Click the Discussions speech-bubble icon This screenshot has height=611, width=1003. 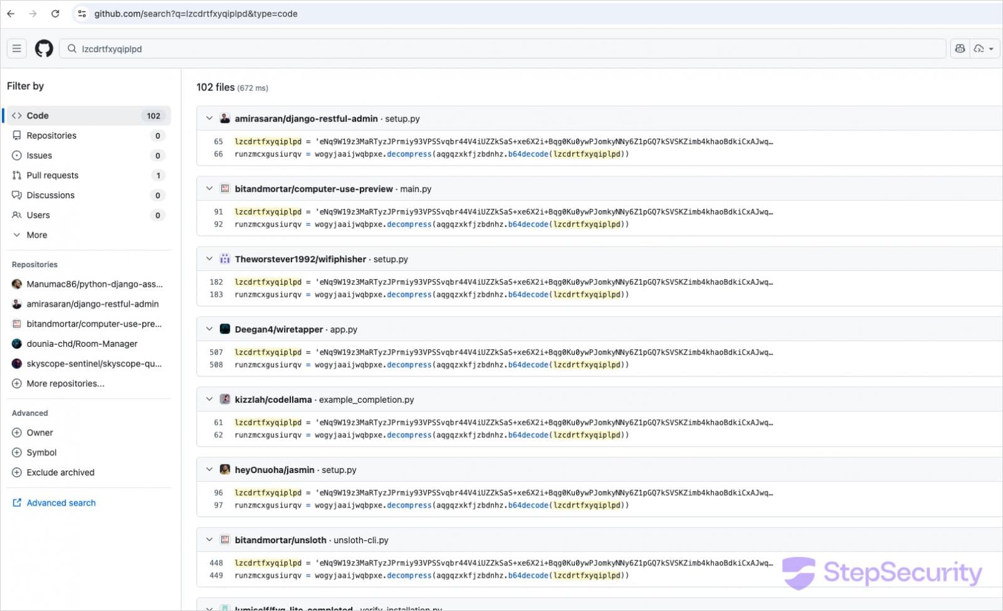pyautogui.click(x=16, y=195)
